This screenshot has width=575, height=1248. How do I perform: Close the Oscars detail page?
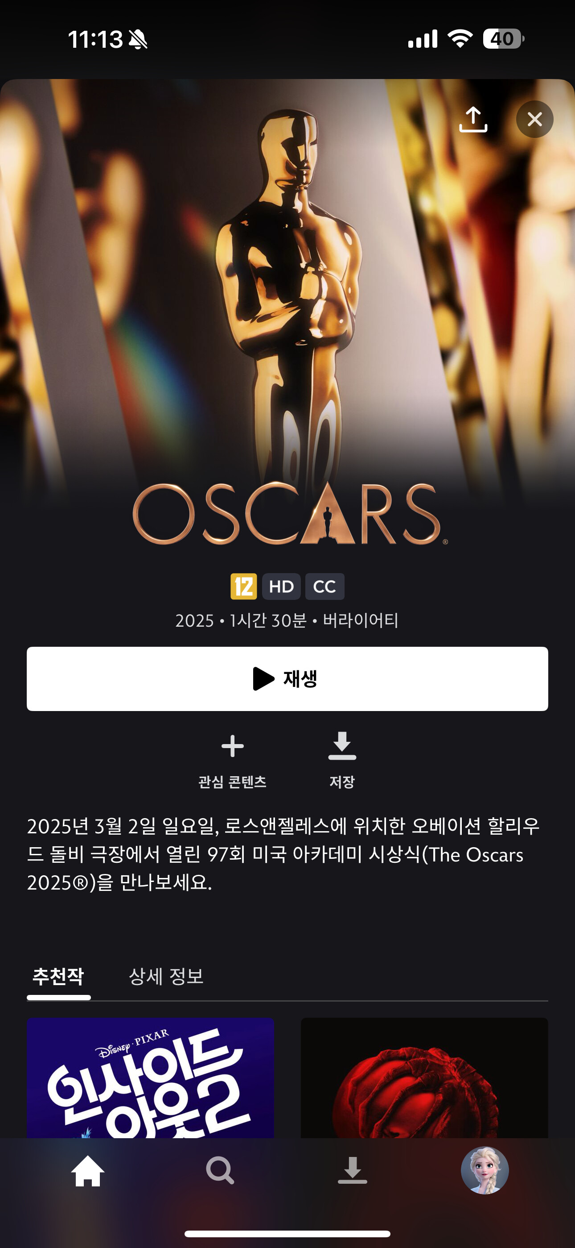tap(534, 119)
